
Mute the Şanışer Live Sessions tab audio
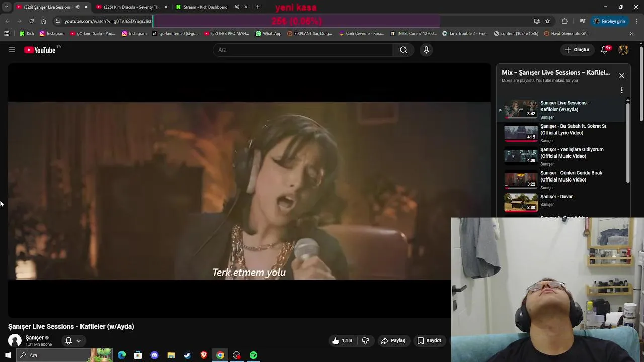pyautogui.click(x=77, y=7)
